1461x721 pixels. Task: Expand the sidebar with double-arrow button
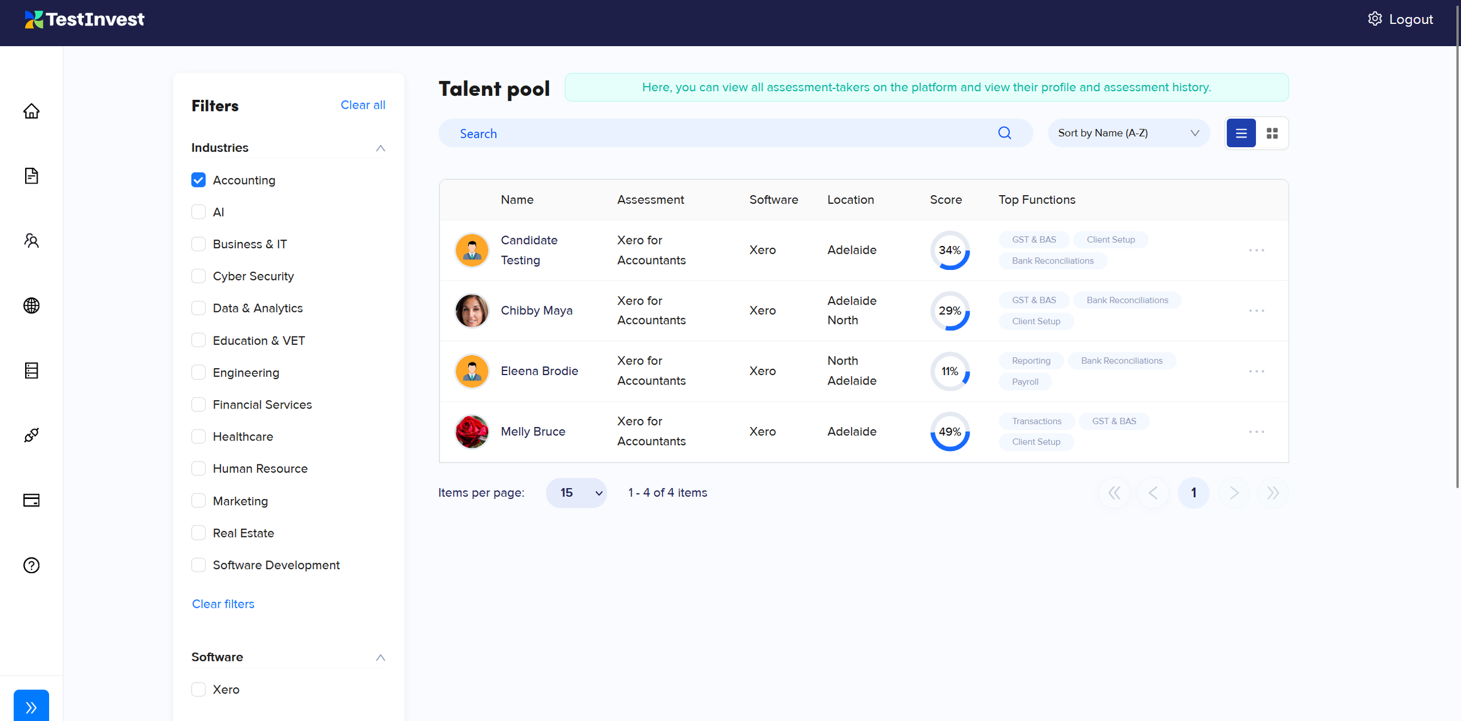point(32,706)
